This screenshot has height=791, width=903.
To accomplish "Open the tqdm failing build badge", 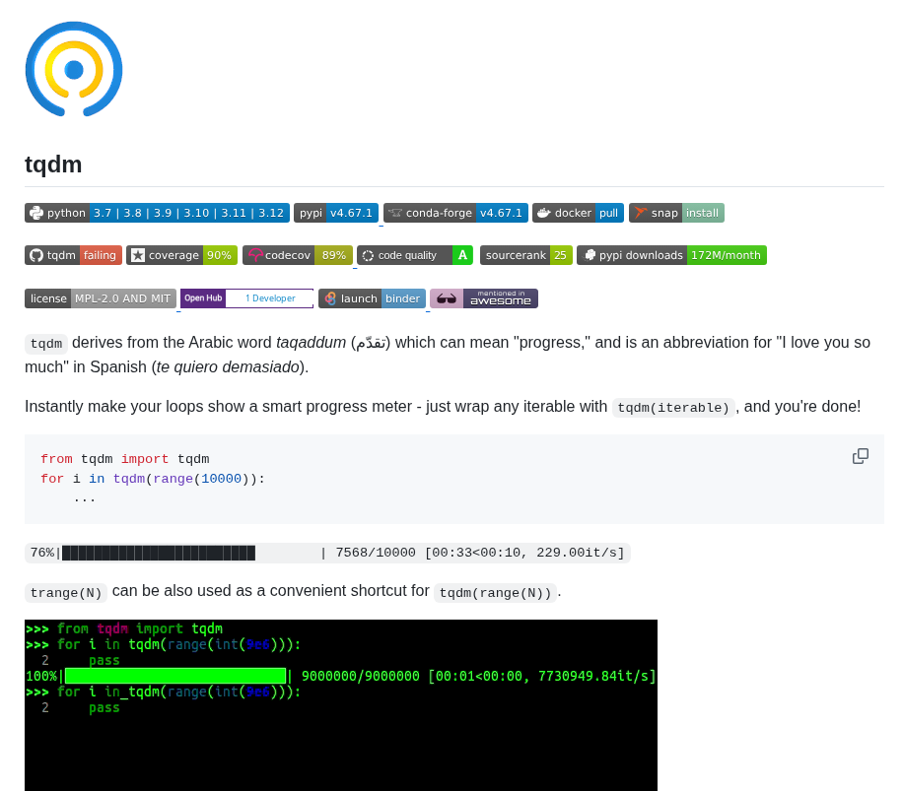I will 73,255.
